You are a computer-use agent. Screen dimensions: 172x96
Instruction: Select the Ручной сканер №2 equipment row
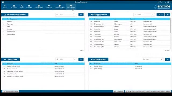[129, 47]
